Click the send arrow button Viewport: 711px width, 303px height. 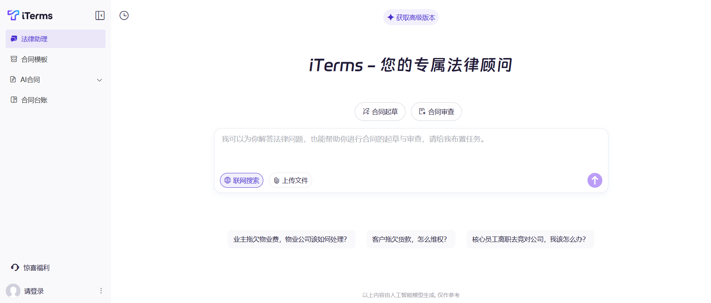point(595,180)
